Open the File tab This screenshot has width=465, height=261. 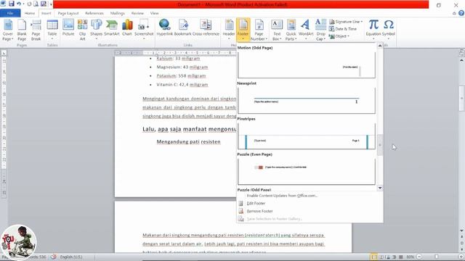click(x=10, y=13)
